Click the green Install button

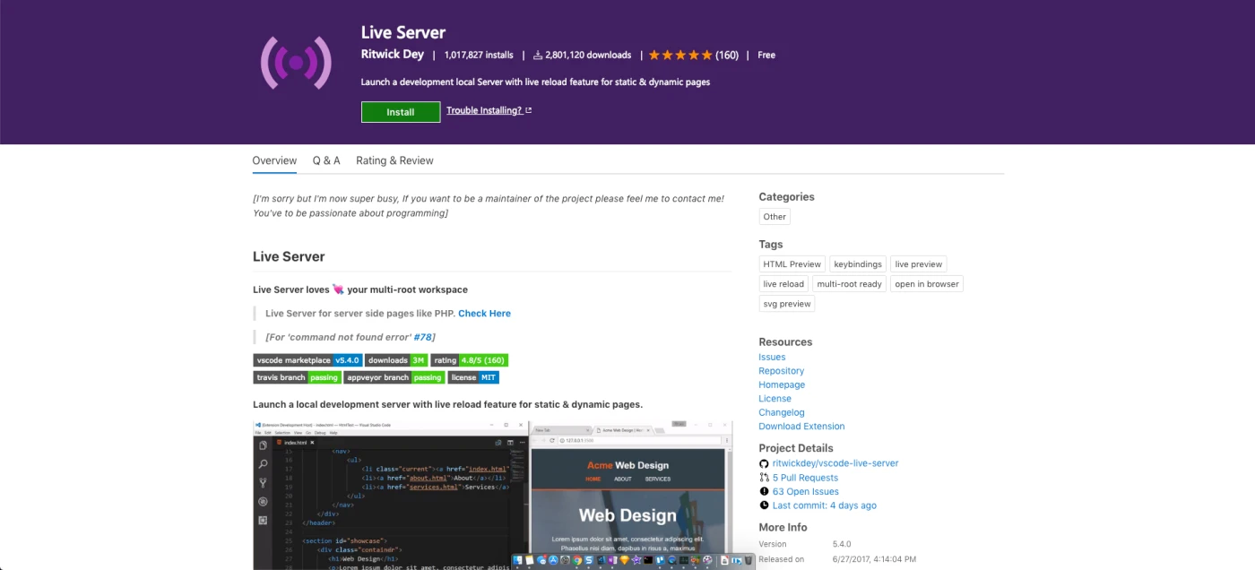[401, 112]
